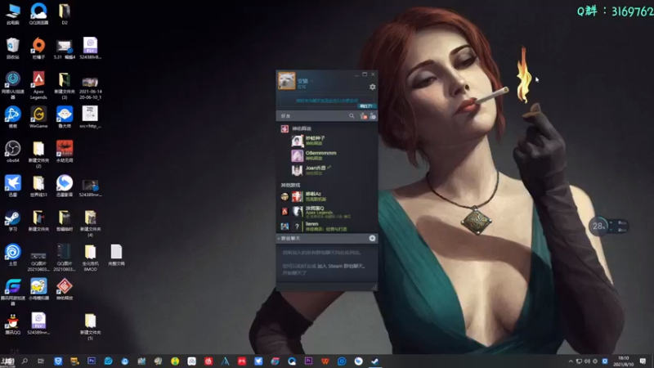Switch to Steam on the taskbar
The width and height of the screenshot is (654, 368).
(x=375, y=361)
